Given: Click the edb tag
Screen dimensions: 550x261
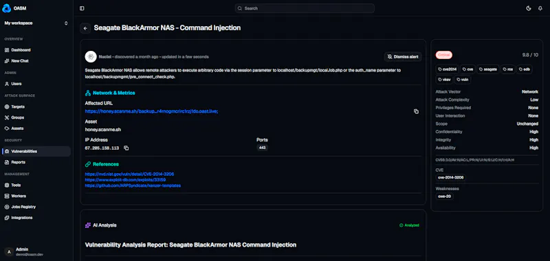Looking at the screenshot, I should pyautogui.click(x=525, y=69).
